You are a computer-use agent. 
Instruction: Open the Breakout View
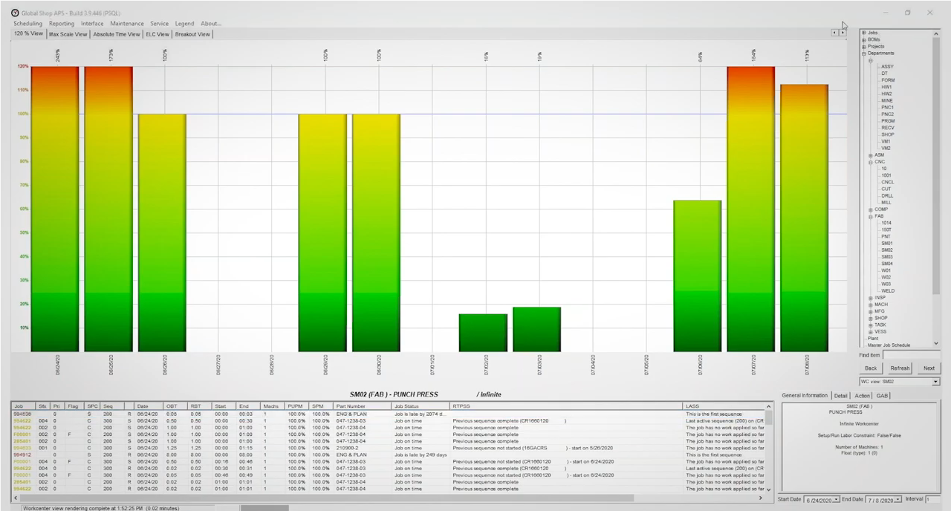click(192, 34)
